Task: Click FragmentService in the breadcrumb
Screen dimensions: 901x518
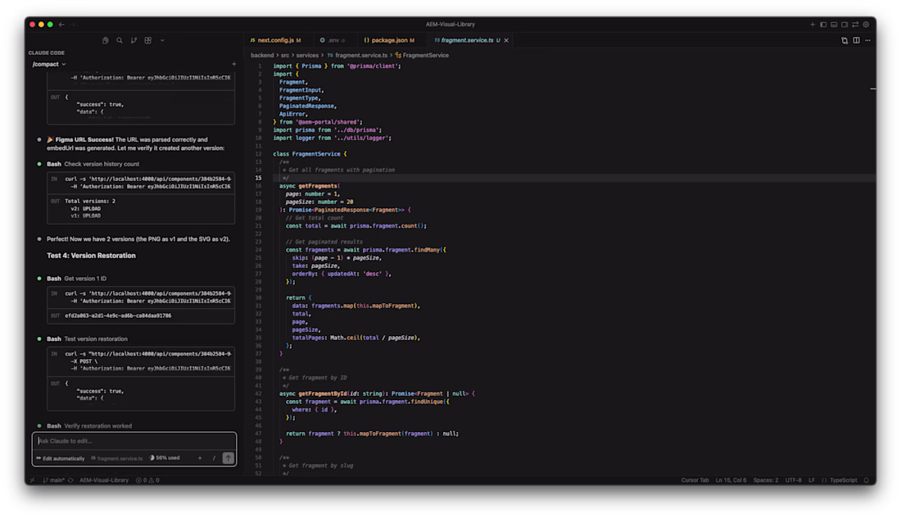Action: click(x=425, y=55)
